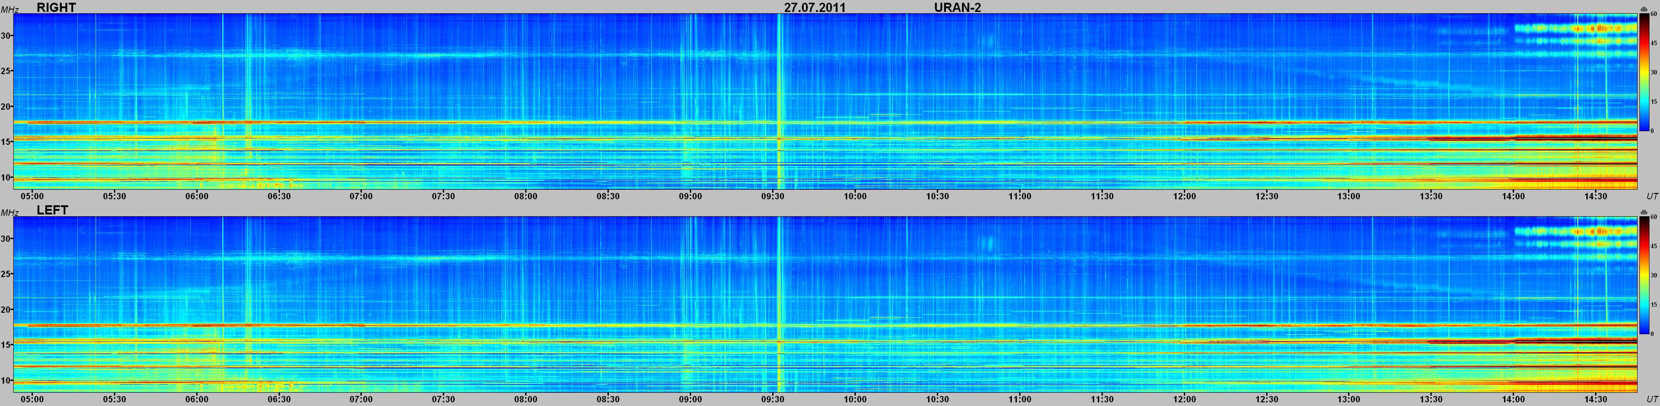Select 06:30 tick on LEFT panel time axis

click(279, 399)
